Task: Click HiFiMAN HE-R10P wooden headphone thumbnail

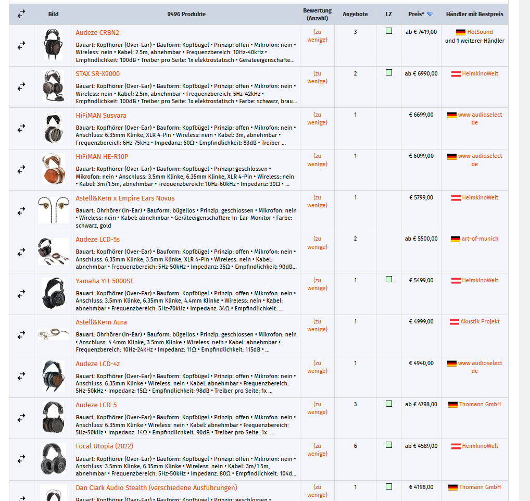Action: coord(54,169)
